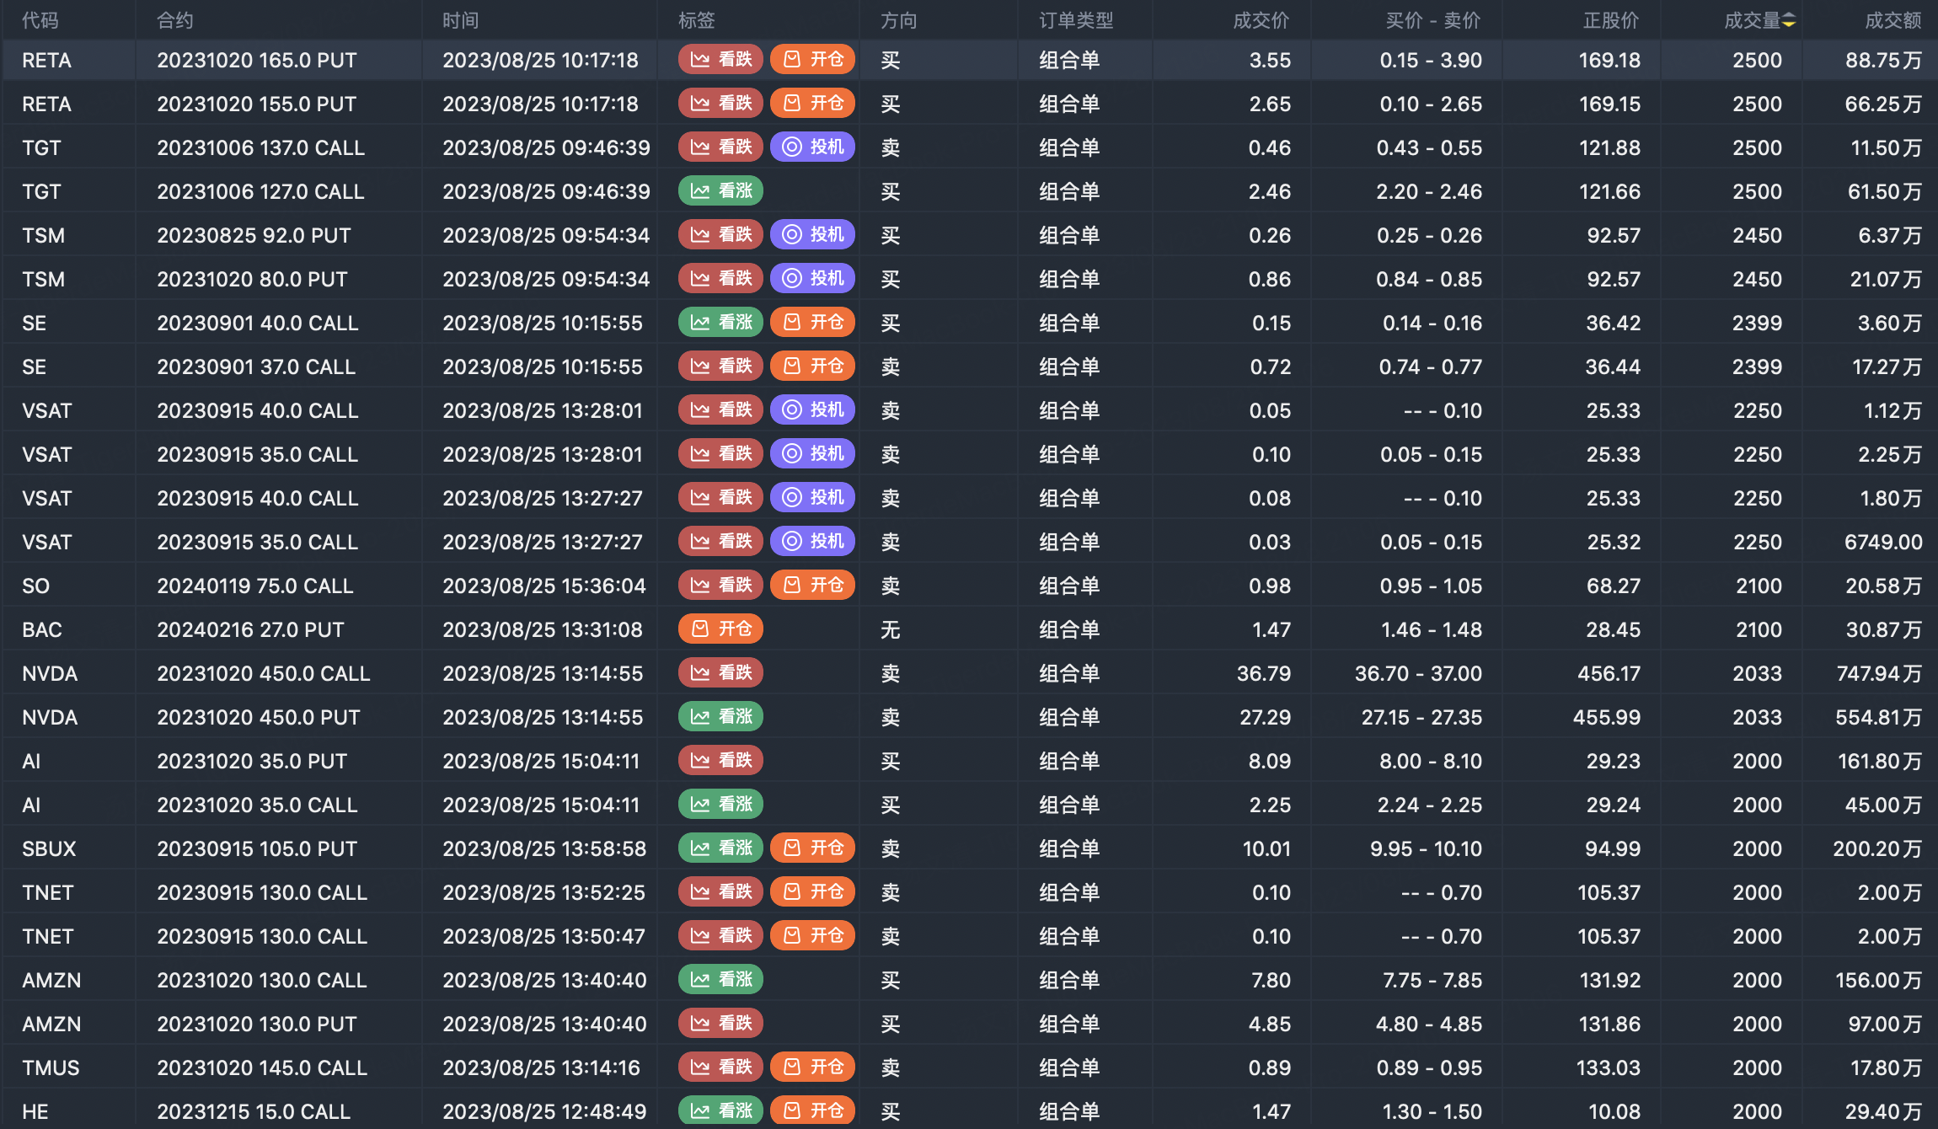
Task: Click 看跌 tag icon on RETA 165.0 PUT row
Action: 699,60
